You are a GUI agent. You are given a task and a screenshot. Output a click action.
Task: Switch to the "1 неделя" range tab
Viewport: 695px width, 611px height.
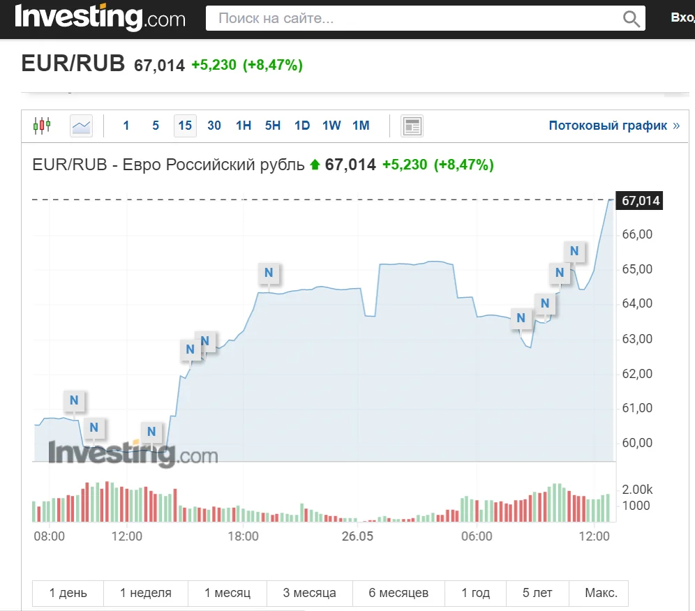tap(145, 593)
